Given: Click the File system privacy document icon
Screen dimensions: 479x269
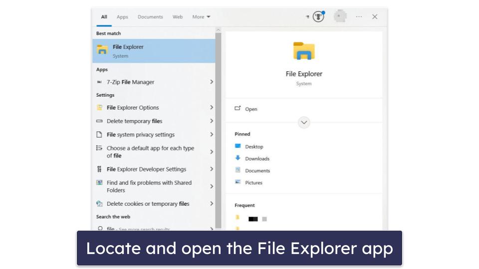Looking at the screenshot, I should pyautogui.click(x=99, y=134).
